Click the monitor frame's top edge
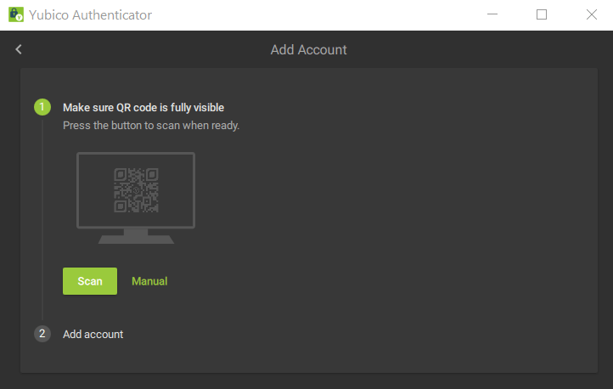Screen dimensions: 613x389 136,154
